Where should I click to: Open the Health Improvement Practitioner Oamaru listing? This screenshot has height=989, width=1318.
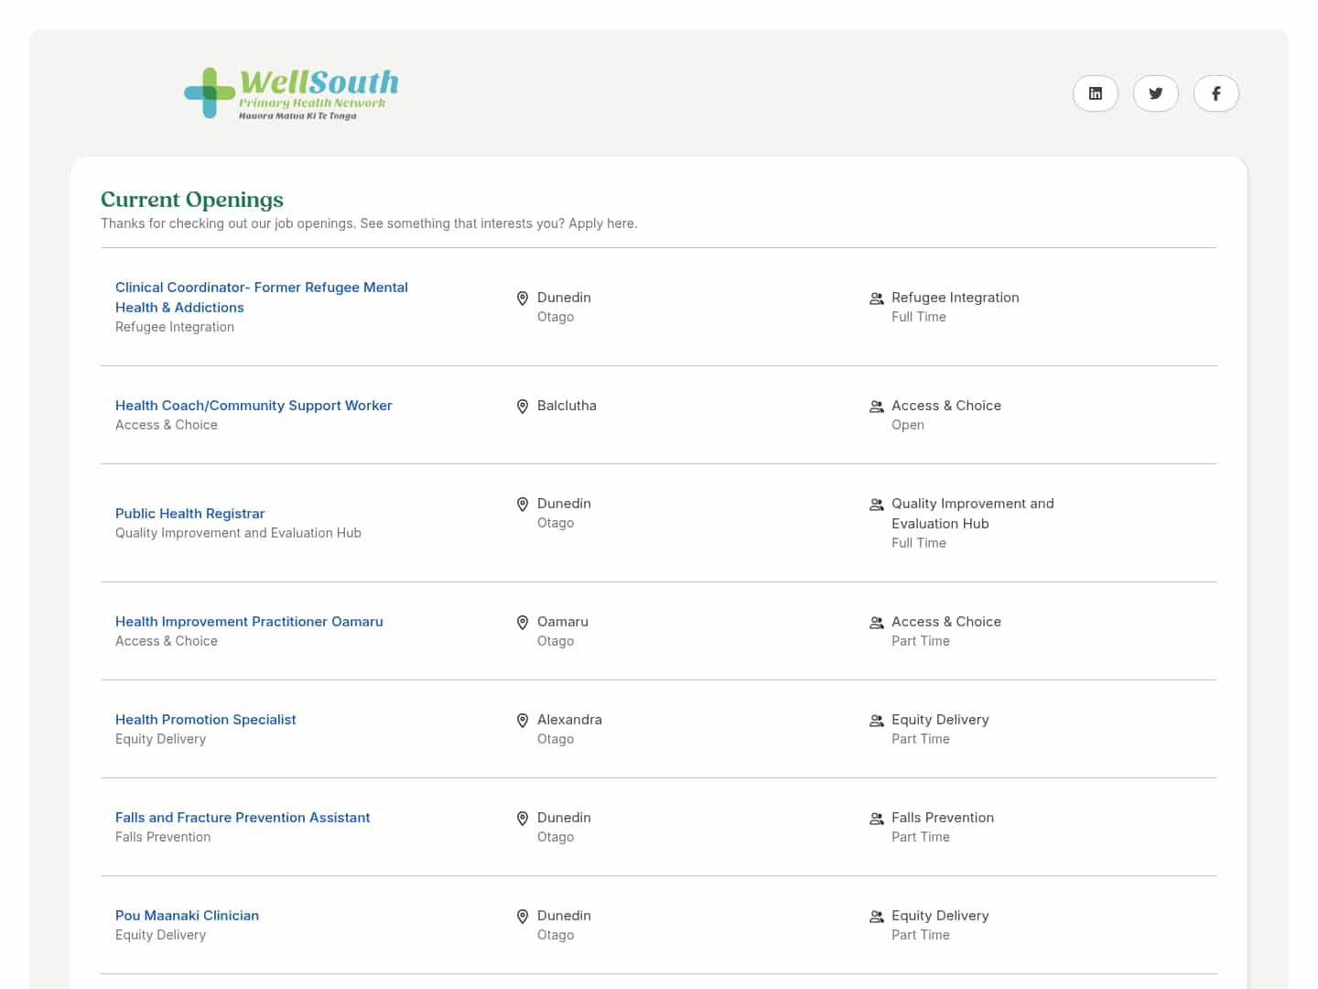[249, 621]
